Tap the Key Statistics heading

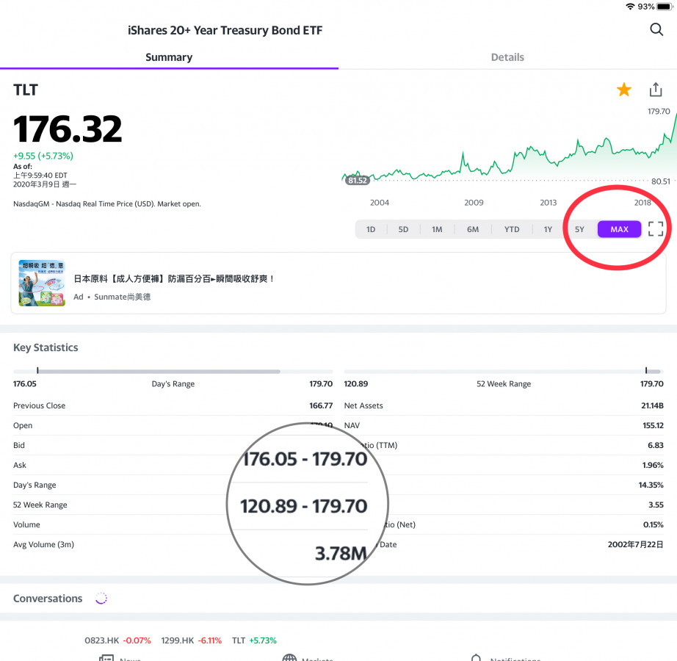coord(46,347)
